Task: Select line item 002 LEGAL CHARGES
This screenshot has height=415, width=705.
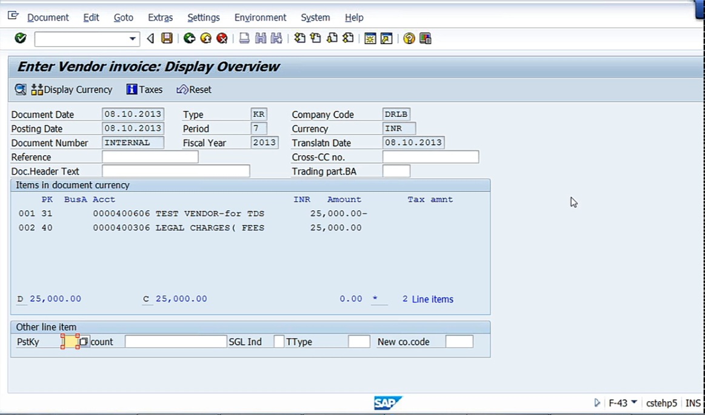Action: [x=190, y=228]
